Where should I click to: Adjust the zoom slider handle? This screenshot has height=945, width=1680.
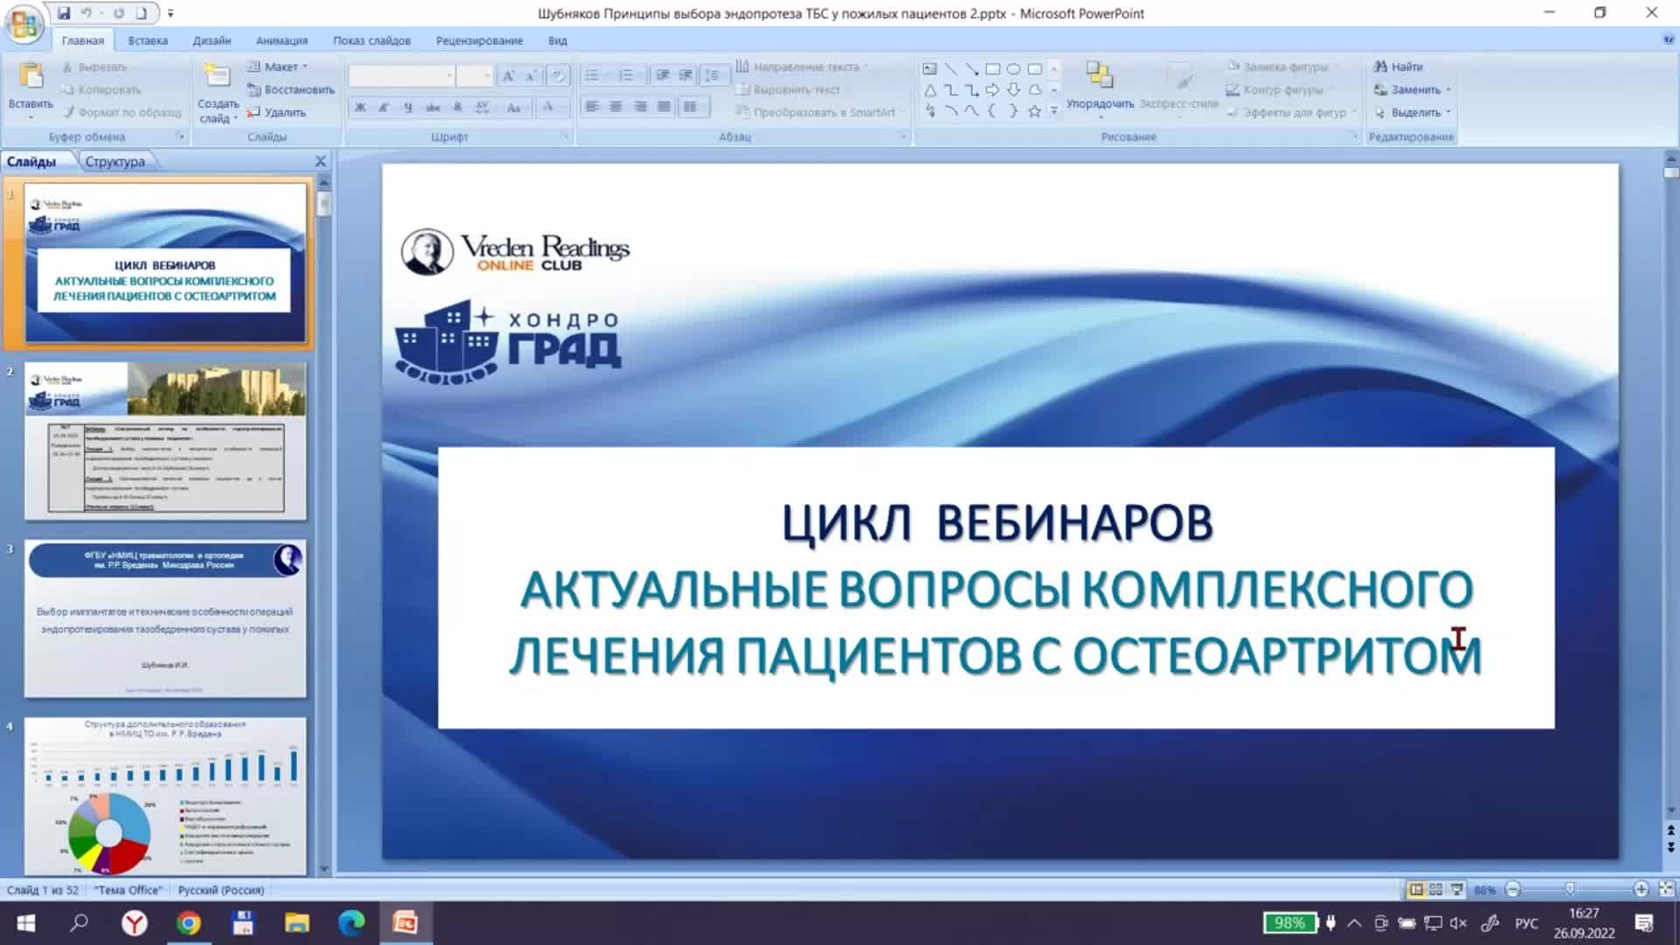(x=1570, y=889)
